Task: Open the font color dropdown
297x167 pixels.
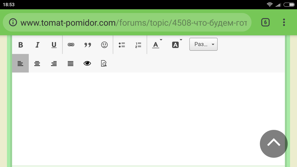Action: click(157, 45)
